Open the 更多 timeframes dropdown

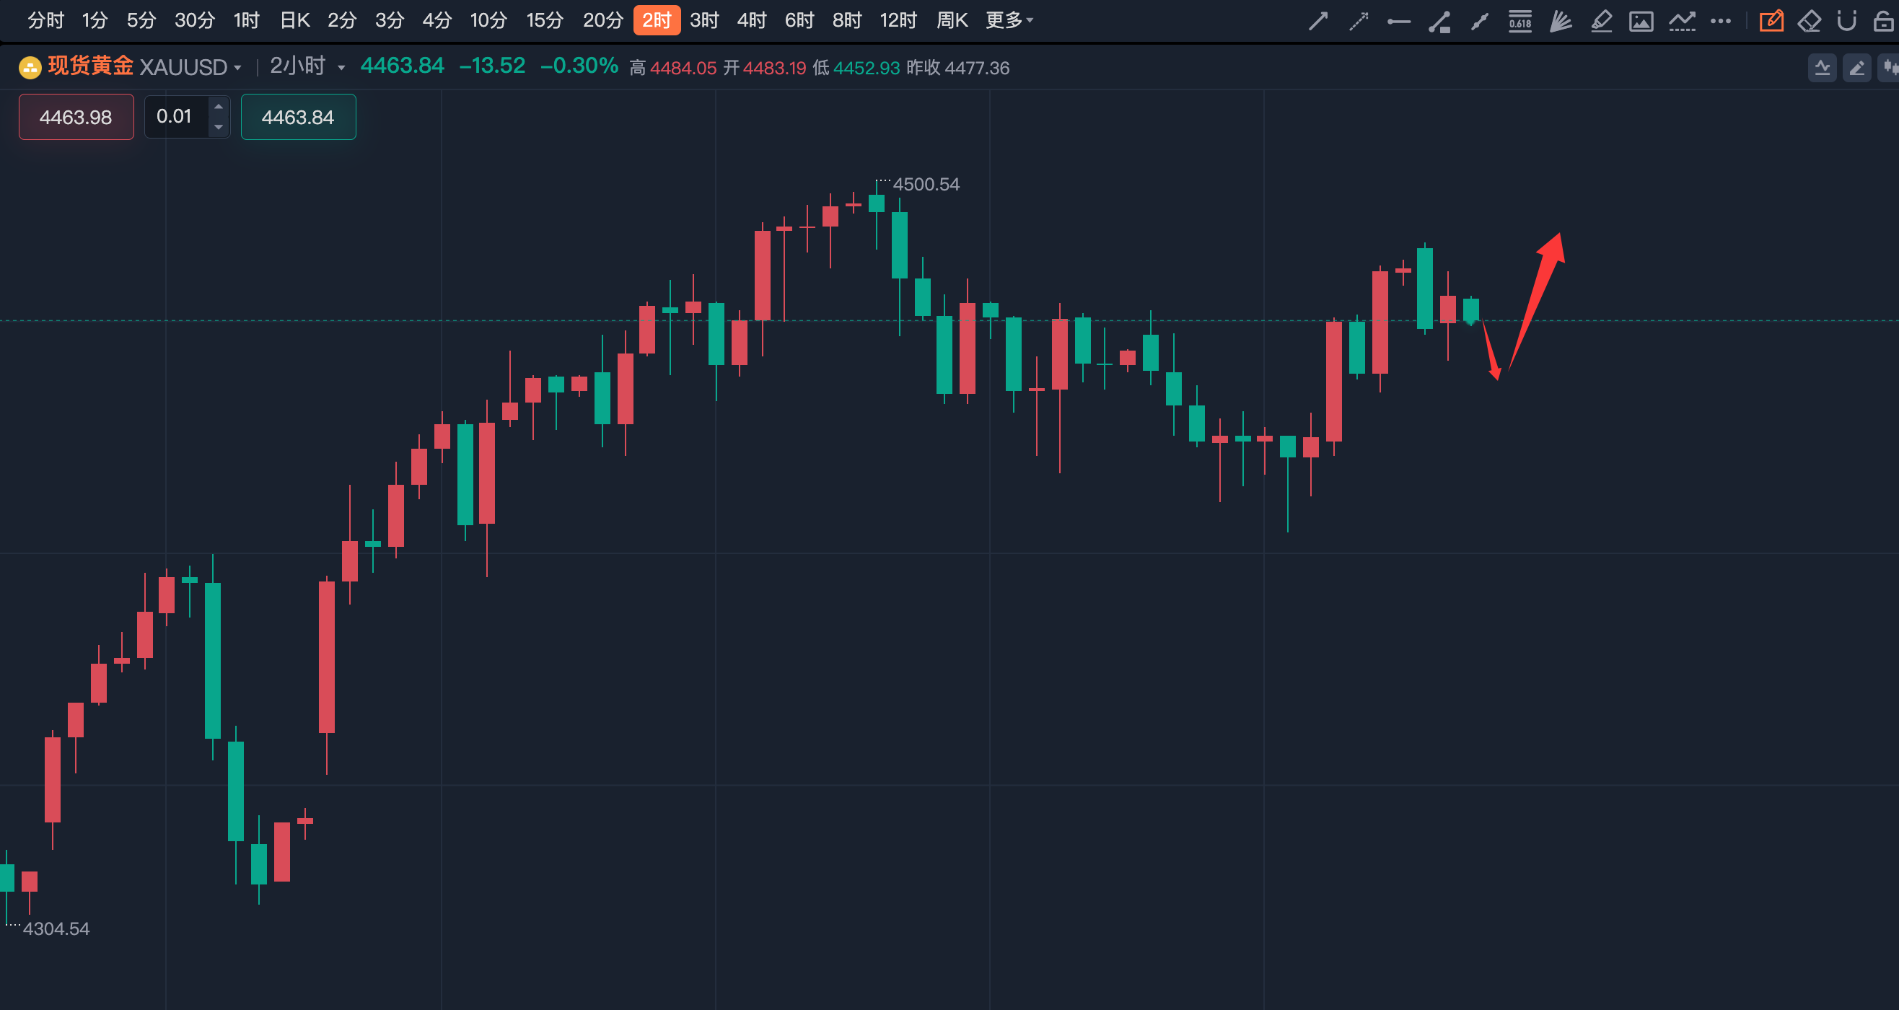click(1009, 21)
